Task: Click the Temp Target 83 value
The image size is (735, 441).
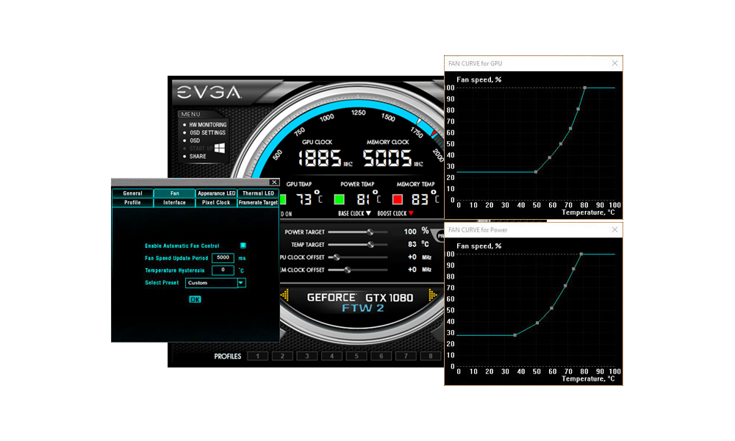Action: click(x=412, y=244)
